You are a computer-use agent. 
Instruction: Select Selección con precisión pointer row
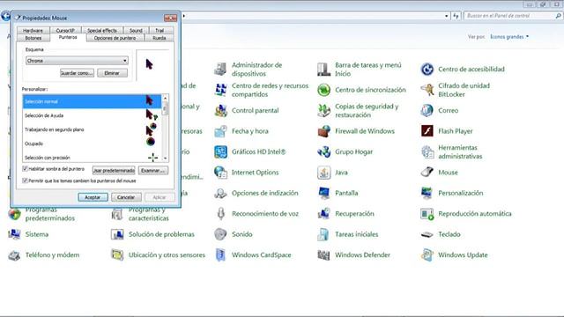pyautogui.click(x=92, y=157)
